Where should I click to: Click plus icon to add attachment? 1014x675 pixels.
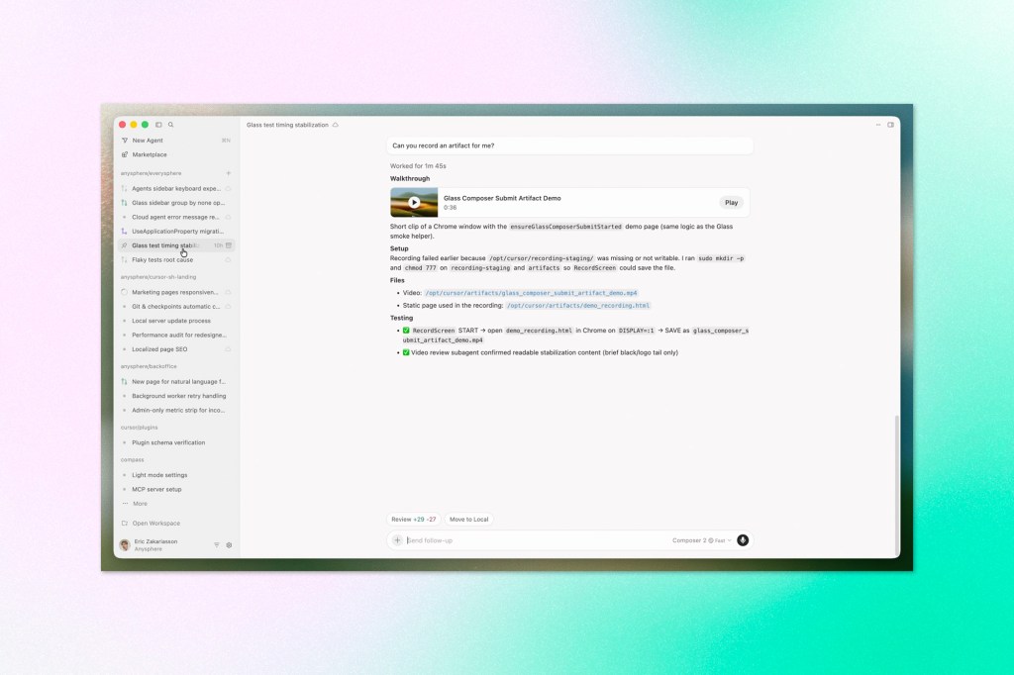(x=398, y=540)
